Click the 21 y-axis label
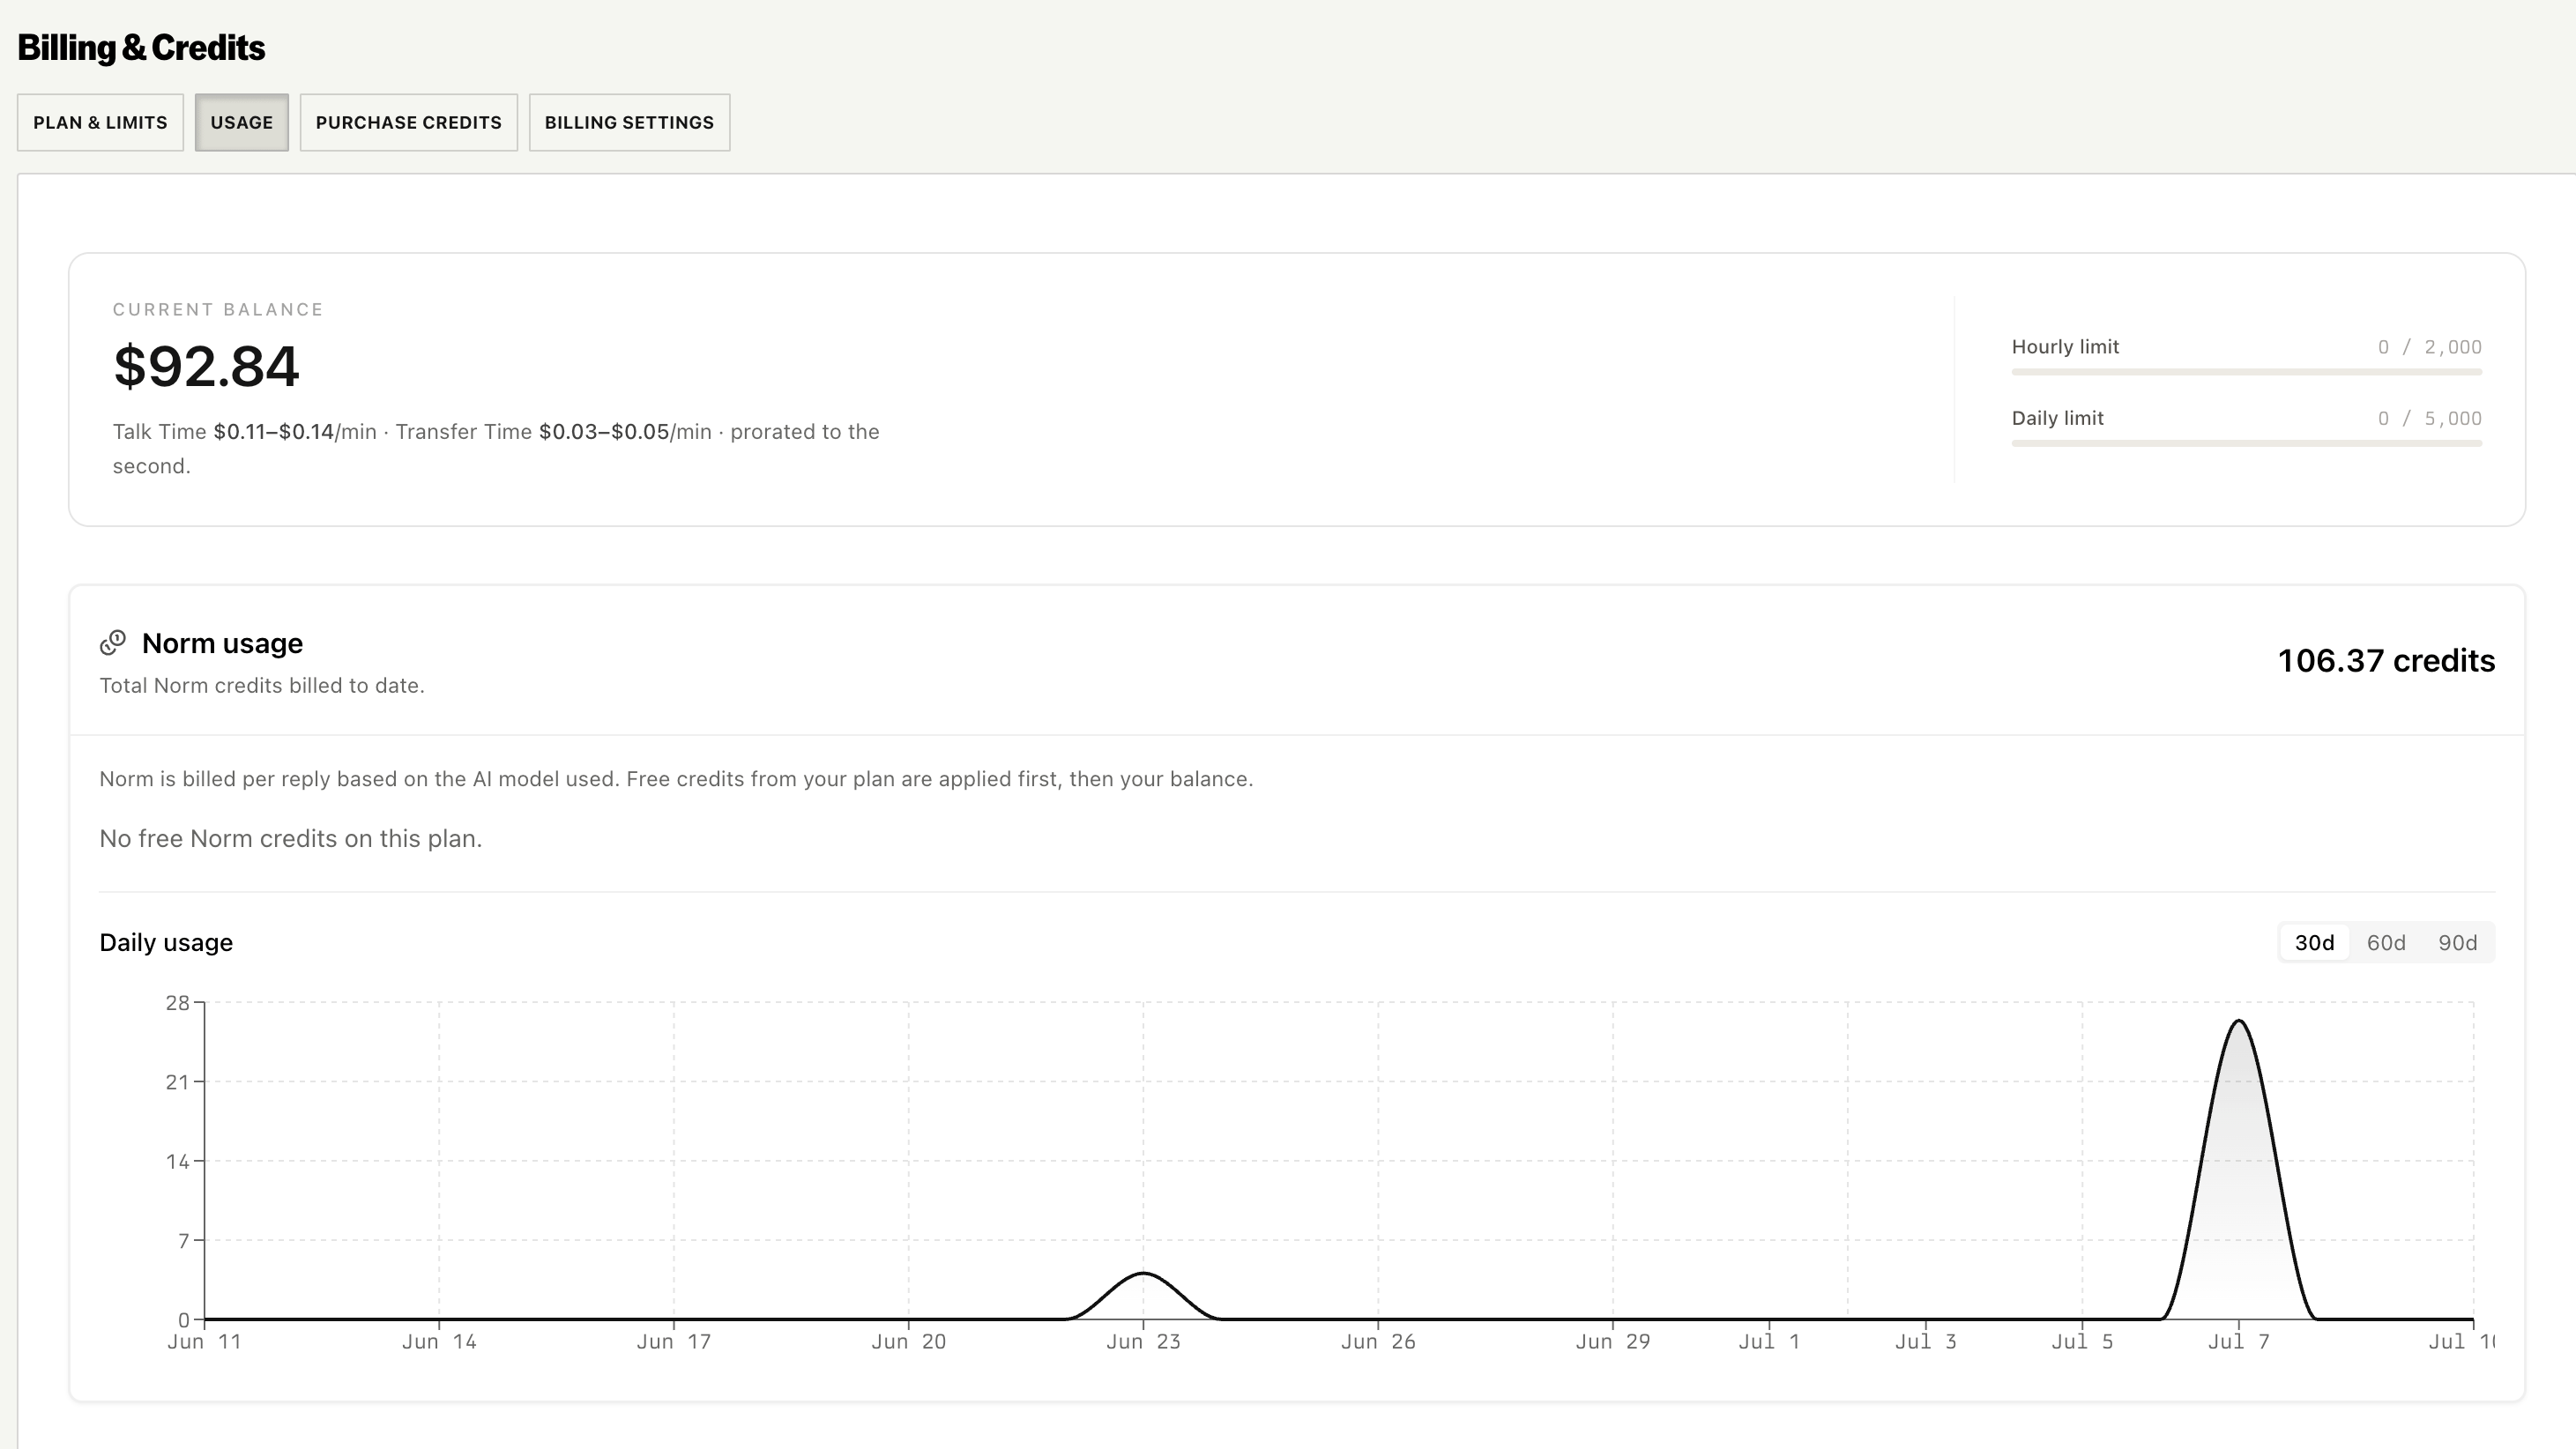This screenshot has height=1449, width=2576. point(178,1082)
